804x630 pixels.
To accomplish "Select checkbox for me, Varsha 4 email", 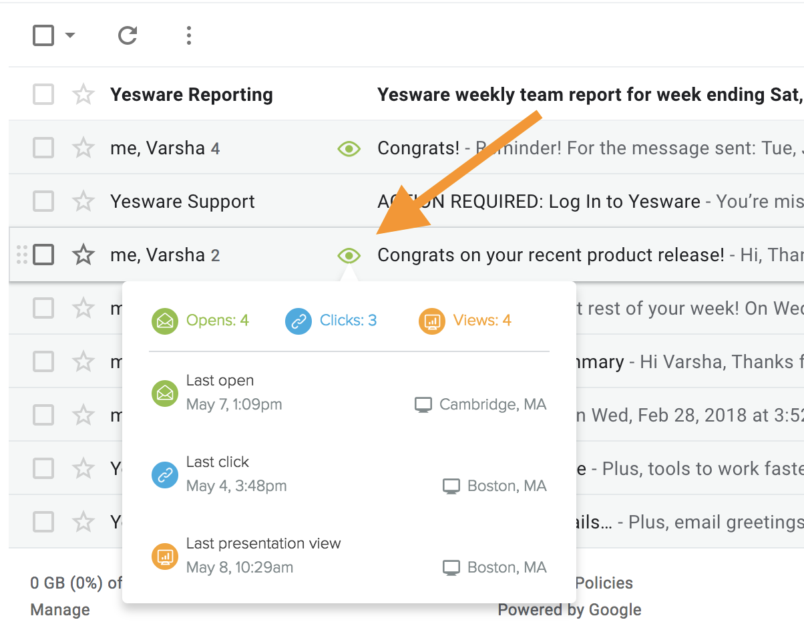I will point(43,148).
